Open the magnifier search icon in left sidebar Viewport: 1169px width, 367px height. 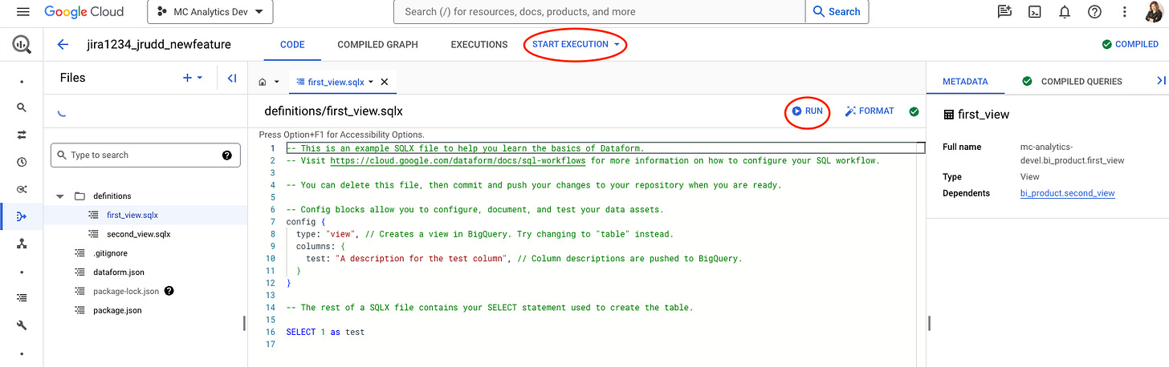22,107
